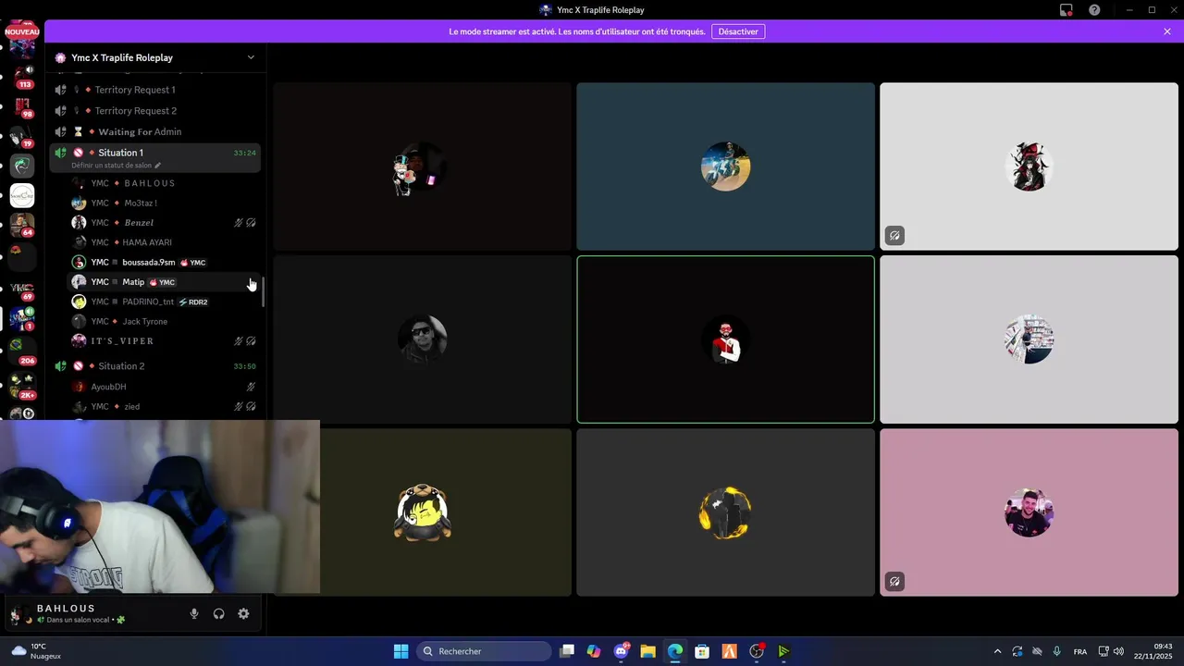This screenshot has height=666, width=1184.
Task: Click the speaker icon of Situation 1 channel
Action: pos(60,153)
